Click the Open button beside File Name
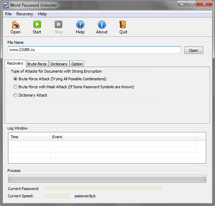Screen dimensions: 215x206 [x=193, y=50]
